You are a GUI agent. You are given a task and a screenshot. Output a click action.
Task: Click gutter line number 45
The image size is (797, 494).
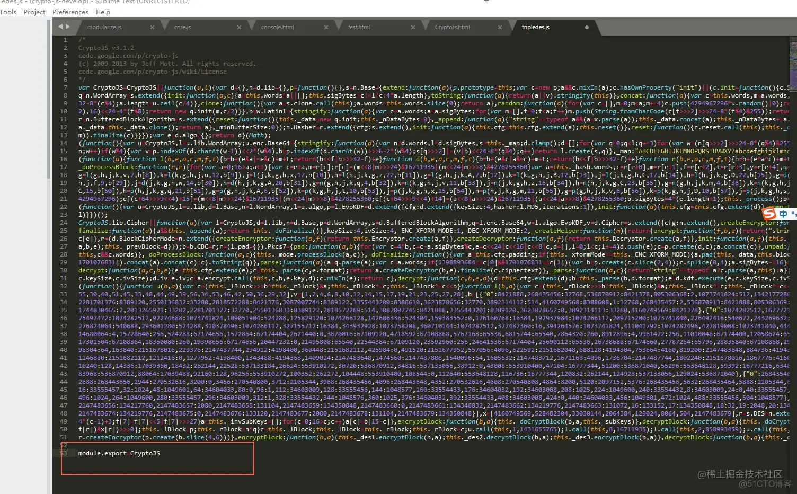pos(64,390)
